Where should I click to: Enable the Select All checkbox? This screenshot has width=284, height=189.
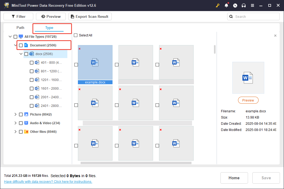76,35
